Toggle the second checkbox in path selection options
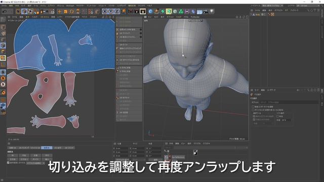Image resolution: width=324 pixels, height=182 pixels. (x=253, y=110)
